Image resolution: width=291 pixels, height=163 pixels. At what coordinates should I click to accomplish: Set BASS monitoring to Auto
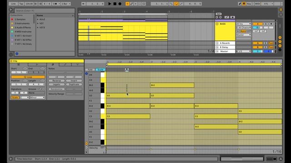[243, 31]
